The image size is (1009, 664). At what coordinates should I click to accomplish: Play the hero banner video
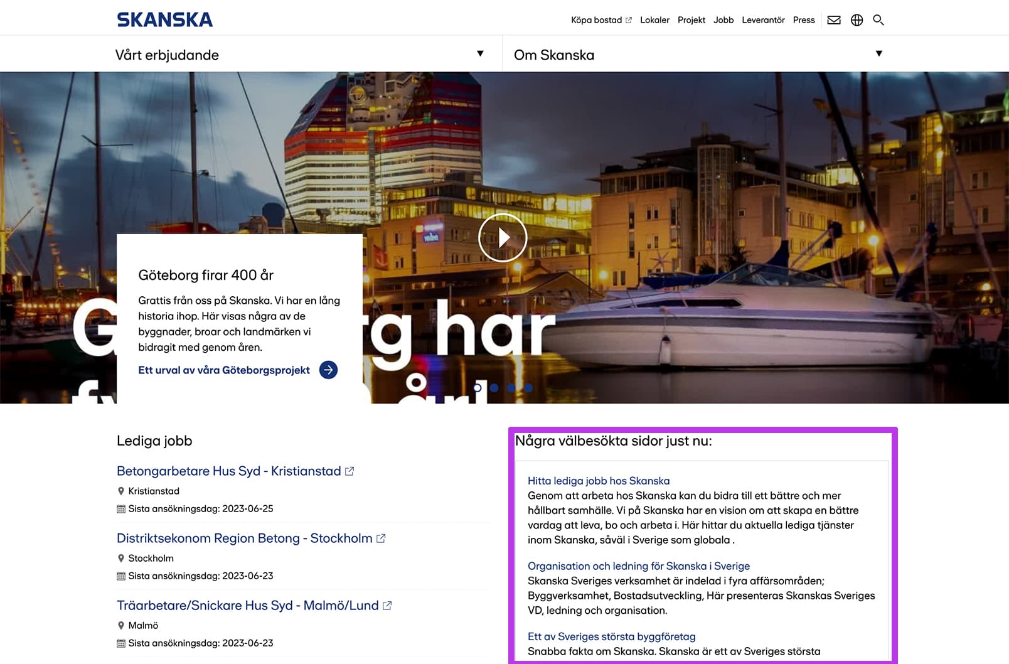[x=503, y=237]
